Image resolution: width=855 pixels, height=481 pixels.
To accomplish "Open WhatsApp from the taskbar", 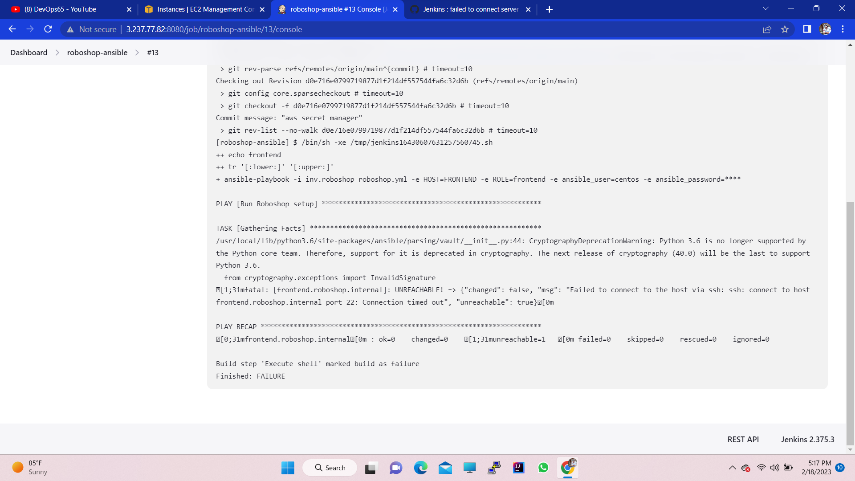I will (x=543, y=468).
